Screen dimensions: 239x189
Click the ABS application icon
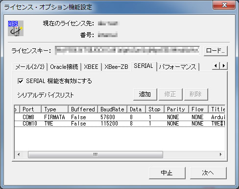16,28
